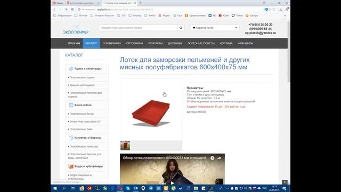Expand the Корзина пуста cart dropdown
Image resolution: width=341 pixels, height=192 pixels.
coord(215,28)
